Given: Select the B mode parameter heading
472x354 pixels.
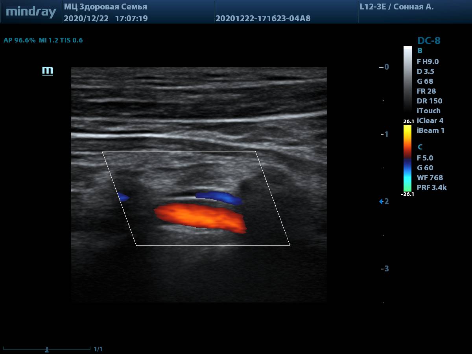Looking at the screenshot, I should tap(420, 51).
